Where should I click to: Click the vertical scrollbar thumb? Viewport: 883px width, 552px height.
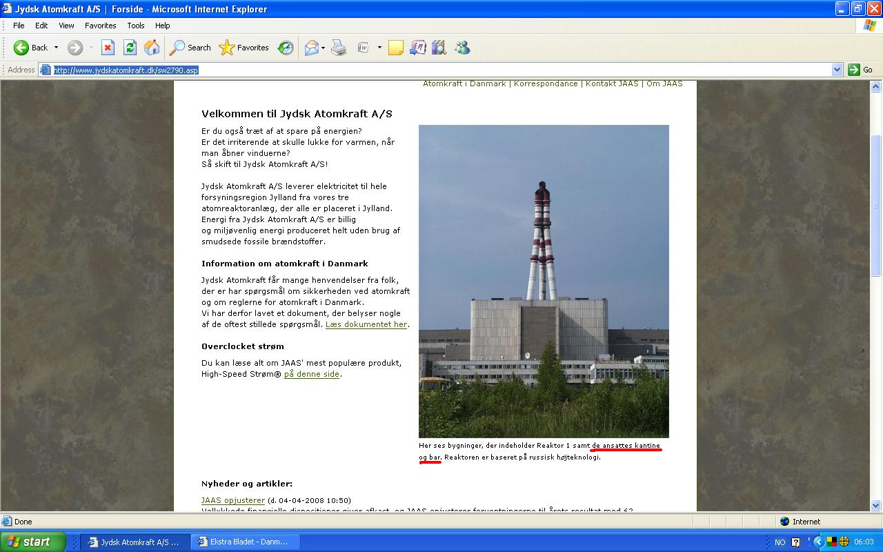876,206
